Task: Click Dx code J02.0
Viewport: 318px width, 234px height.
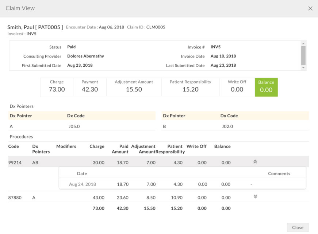Action: (x=227, y=126)
